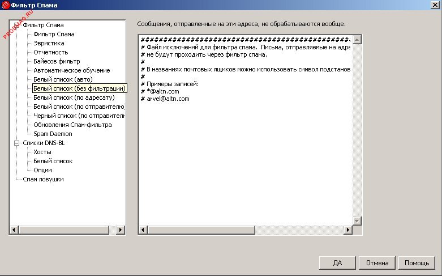
Task: Open help with Помощь button
Action: (417, 263)
